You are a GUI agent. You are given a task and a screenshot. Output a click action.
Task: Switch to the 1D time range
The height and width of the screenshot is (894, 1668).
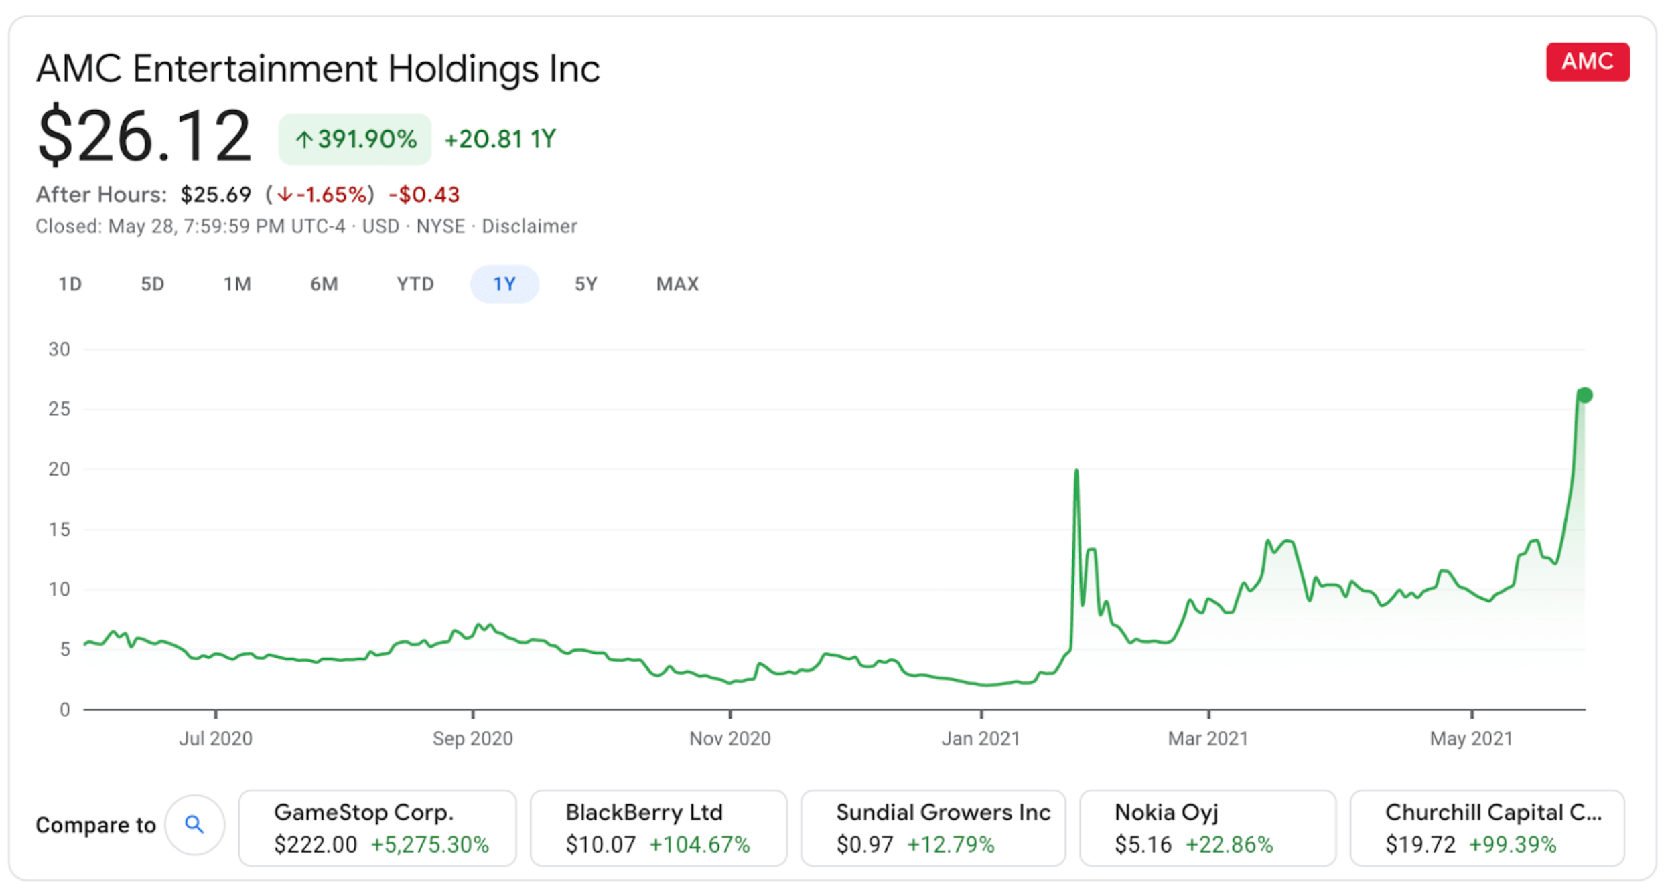70,284
